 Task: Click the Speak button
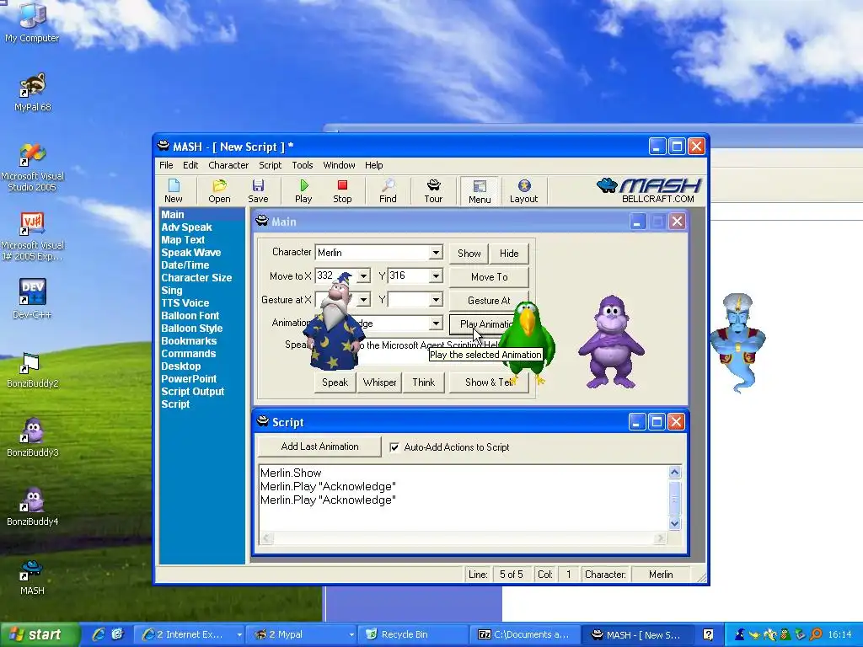pos(335,382)
